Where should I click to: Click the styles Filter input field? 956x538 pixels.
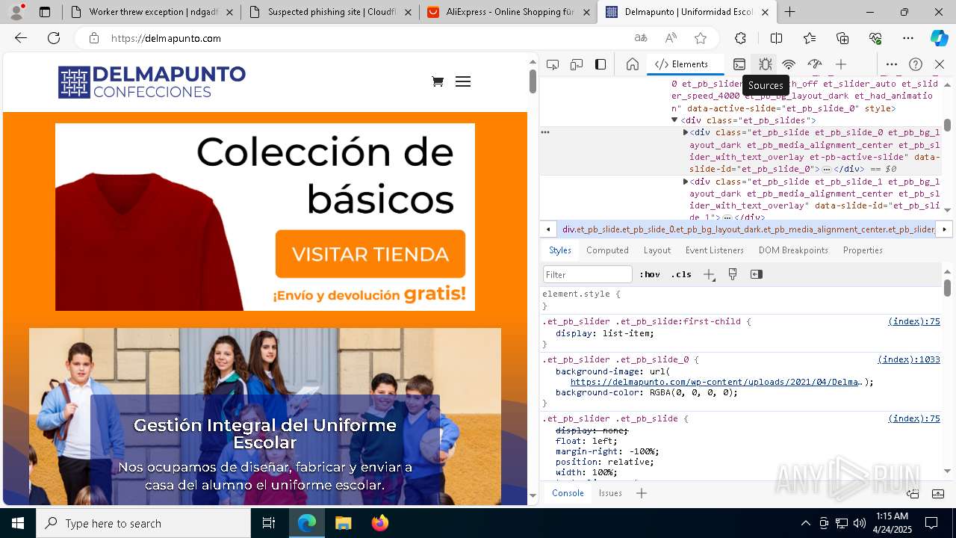(x=588, y=274)
